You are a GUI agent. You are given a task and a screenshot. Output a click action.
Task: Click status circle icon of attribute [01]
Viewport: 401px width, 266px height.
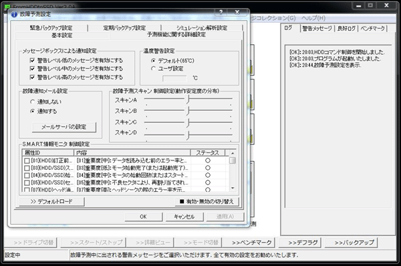pyautogui.click(x=208, y=160)
